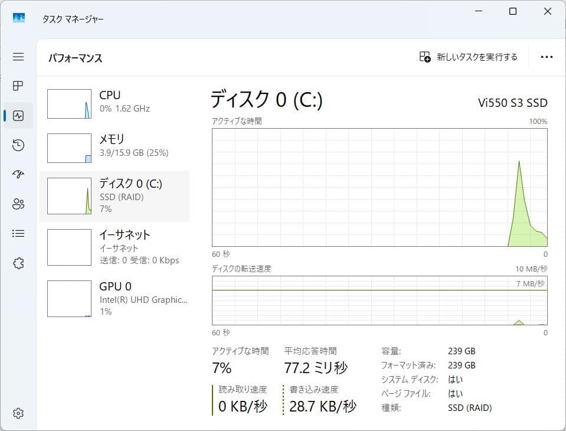Open the navigation hamburger menu

tap(18, 57)
